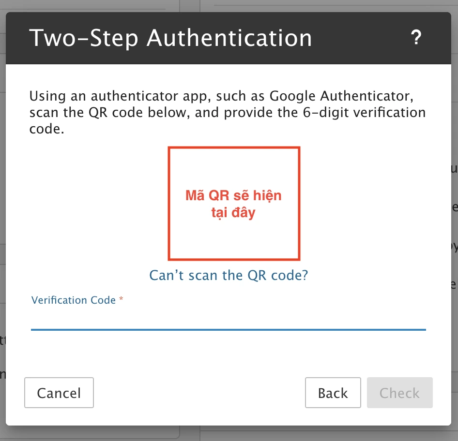The width and height of the screenshot is (458, 441).
Task: Click the red "Mã QR sẽ hiện tại đây" text
Action: (x=233, y=204)
